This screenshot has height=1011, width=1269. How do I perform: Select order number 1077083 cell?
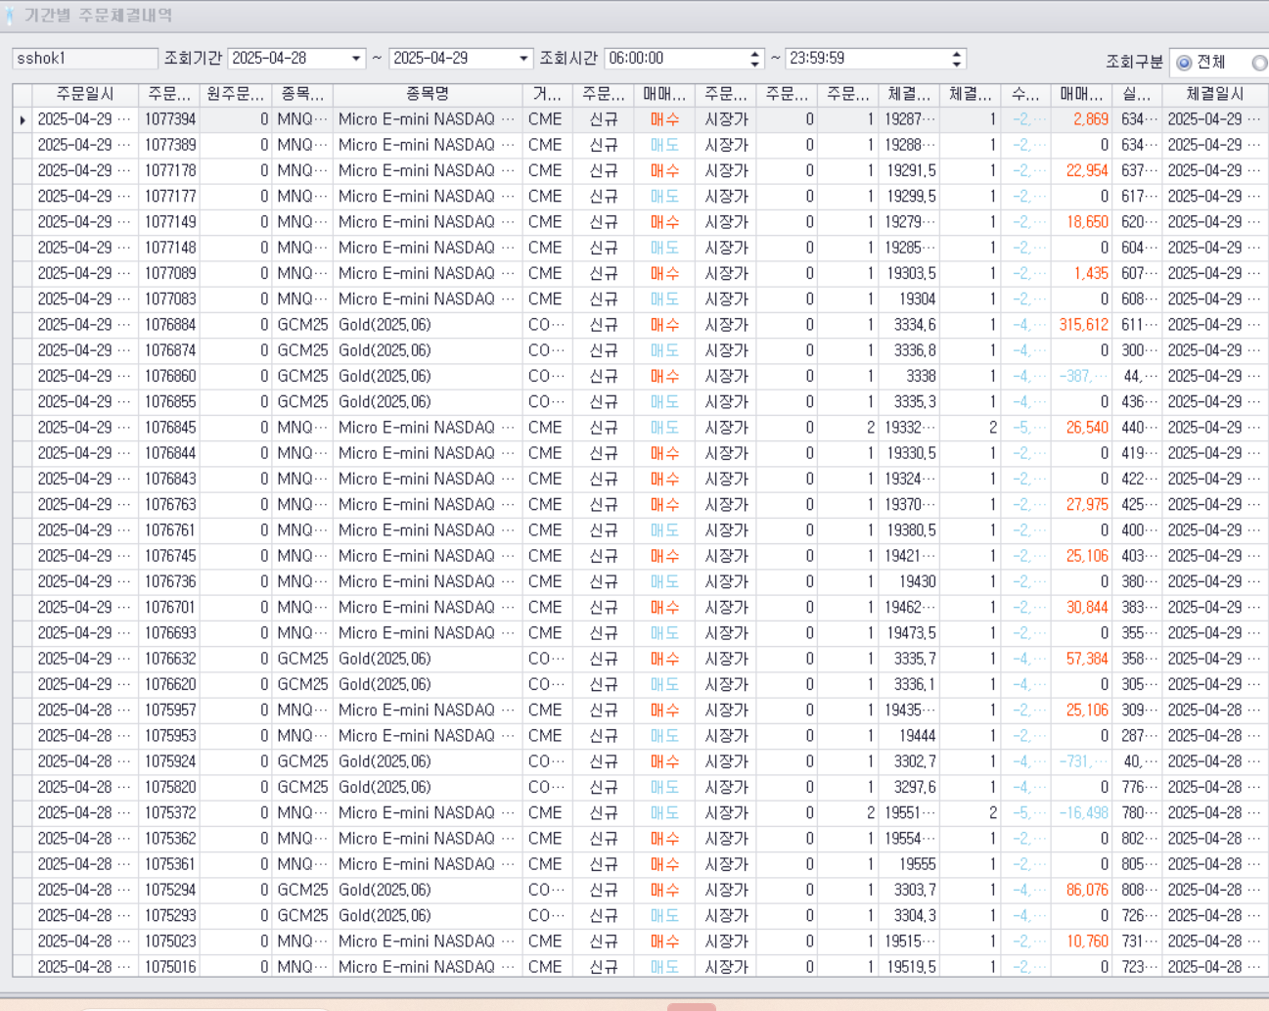coord(169,299)
